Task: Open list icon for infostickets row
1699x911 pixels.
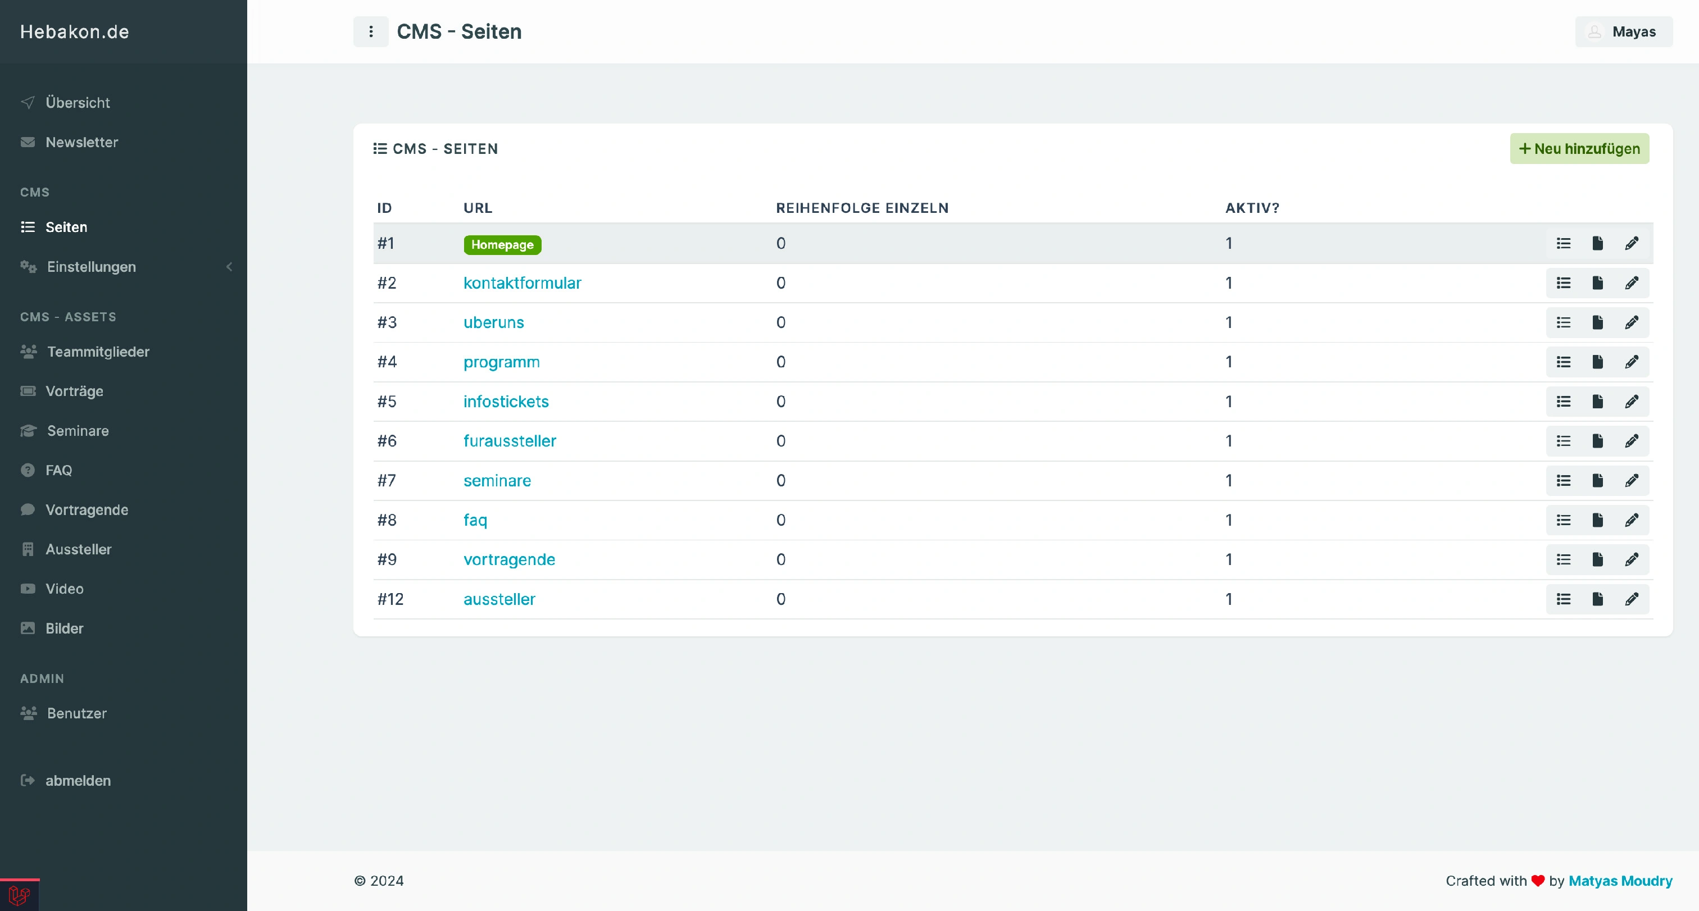Action: point(1563,402)
